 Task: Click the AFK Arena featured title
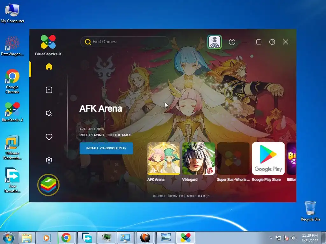coord(101,109)
